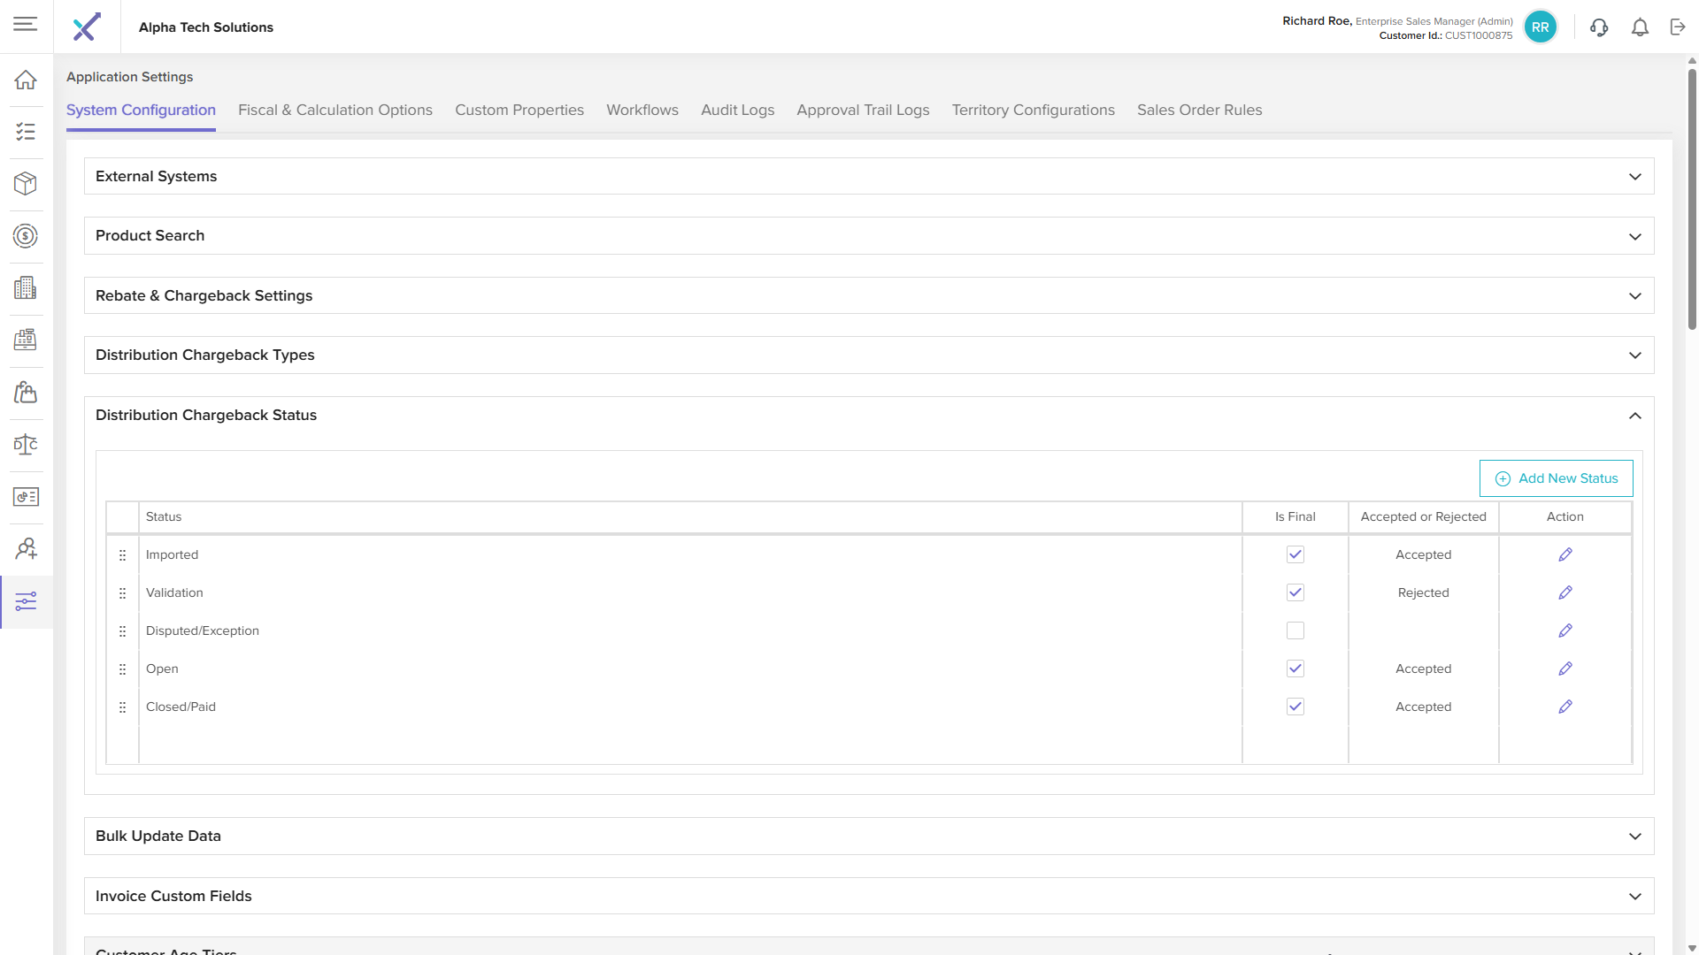Screen dimensions: 1699x955
Task: Toggle Is Final checkbox for Closed/Paid
Action: pyautogui.click(x=1295, y=707)
